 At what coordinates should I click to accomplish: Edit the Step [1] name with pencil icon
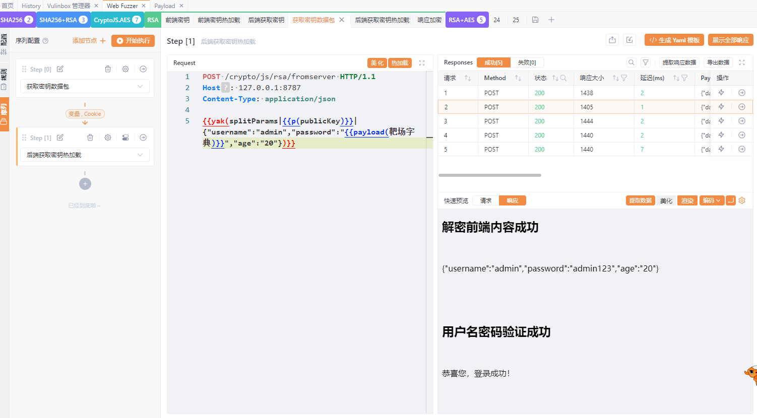tap(60, 137)
